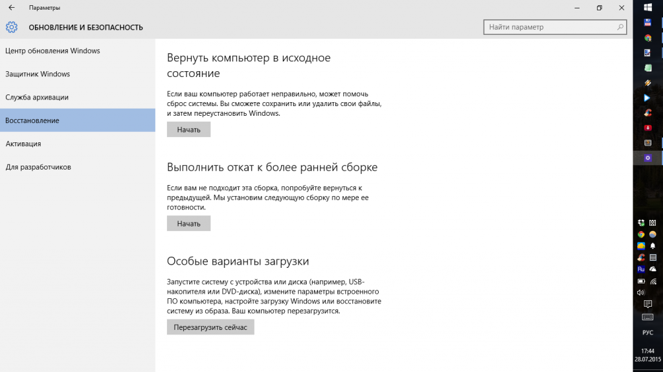The width and height of the screenshot is (663, 372).
Task: Click Начать under Выполнить откат к более ранней сборке
Action: coord(188,224)
